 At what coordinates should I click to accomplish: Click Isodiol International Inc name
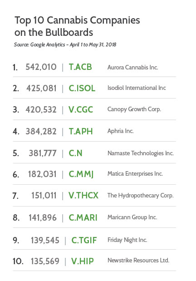click(137, 88)
